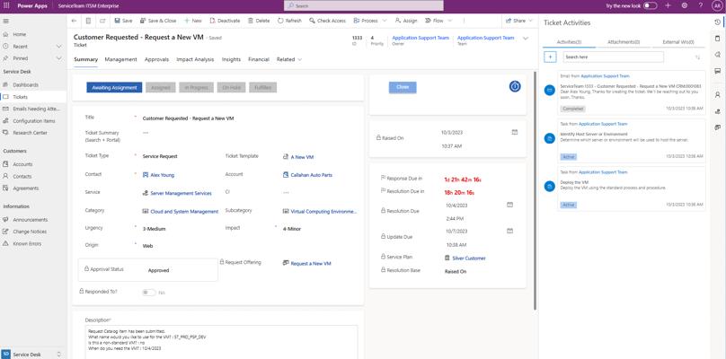Toggle the Responded To switch
Image resolution: width=726 pixels, height=359 pixels.
[x=148, y=293]
